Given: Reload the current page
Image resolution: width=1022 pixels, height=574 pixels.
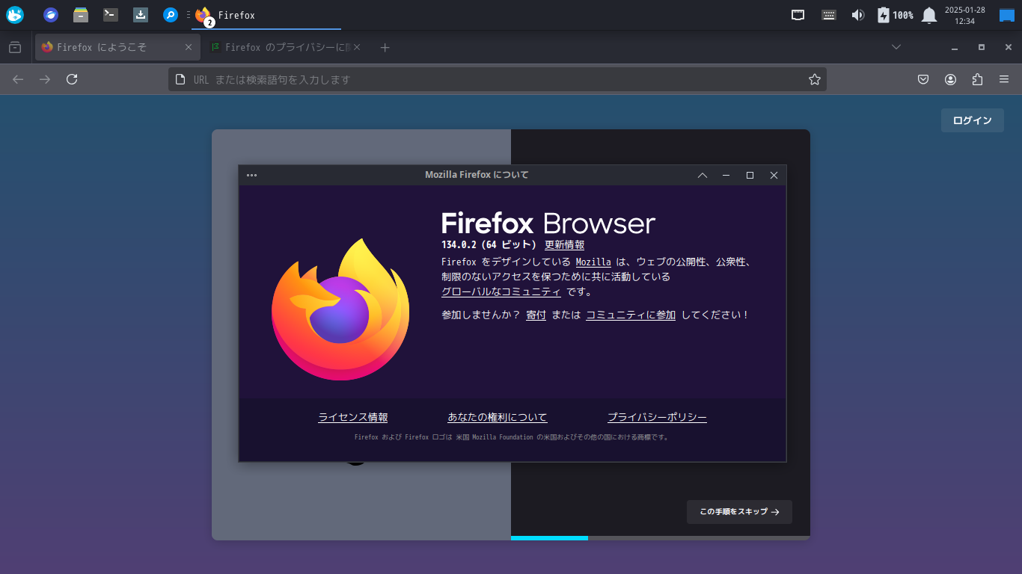Looking at the screenshot, I should 72,79.
